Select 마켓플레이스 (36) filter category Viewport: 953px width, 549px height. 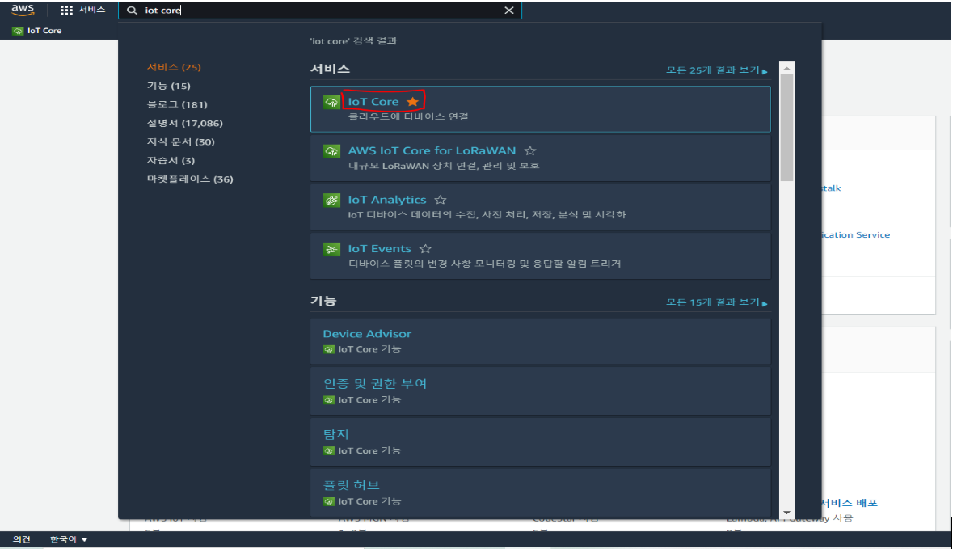coord(190,179)
